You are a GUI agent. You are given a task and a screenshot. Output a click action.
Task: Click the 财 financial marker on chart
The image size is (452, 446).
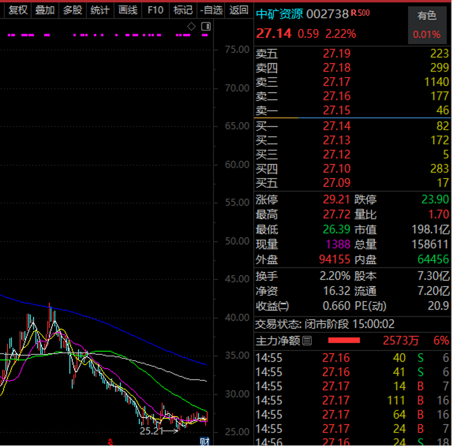point(205,442)
